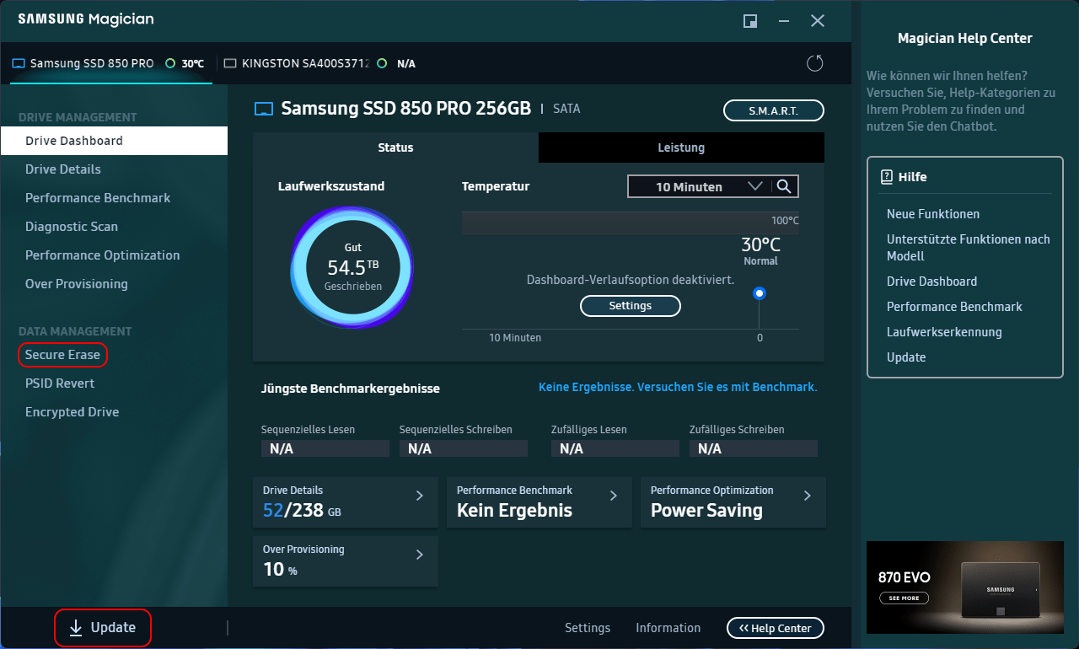1079x649 pixels.
Task: Click the Laufwerkszustand health ring gauge
Action: (x=353, y=269)
